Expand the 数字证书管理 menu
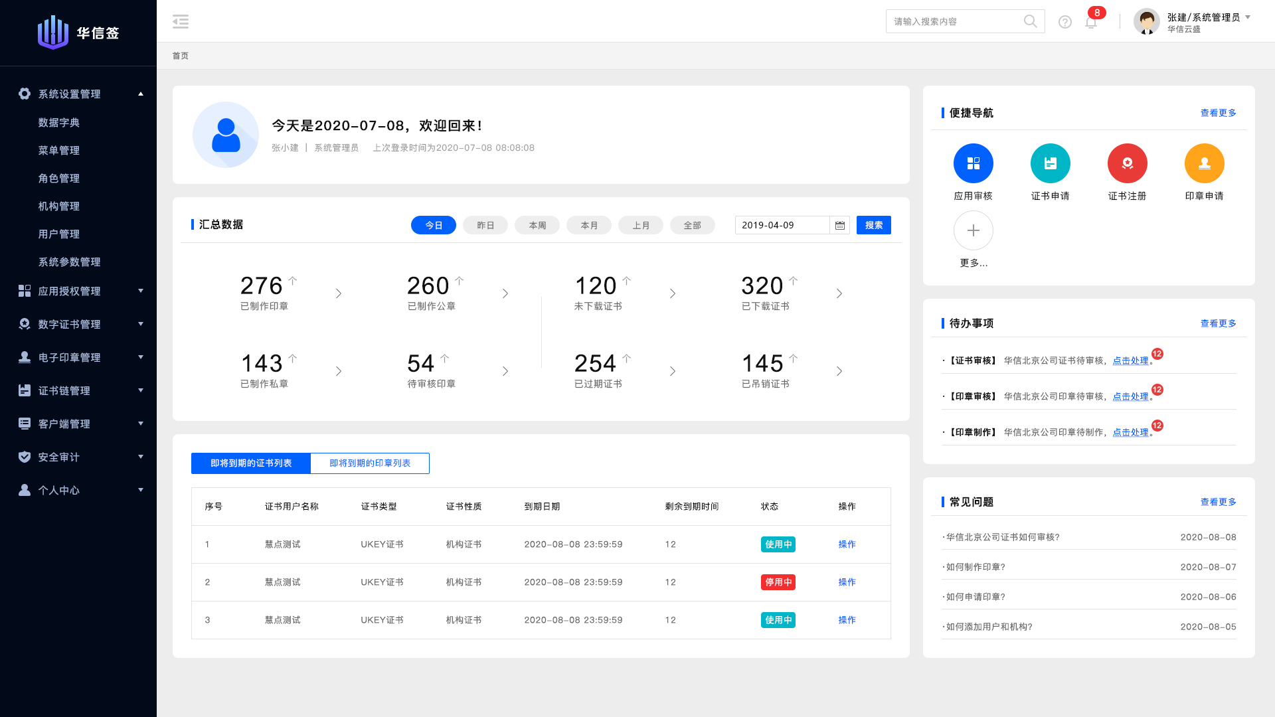The width and height of the screenshot is (1275, 717). pos(141,324)
